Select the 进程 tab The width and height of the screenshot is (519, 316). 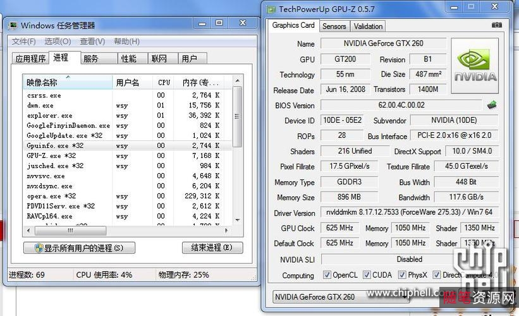coord(65,58)
